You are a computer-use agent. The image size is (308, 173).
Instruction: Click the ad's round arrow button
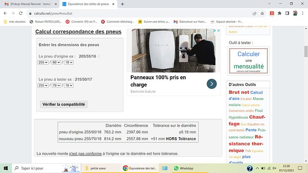pyautogui.click(x=212, y=84)
